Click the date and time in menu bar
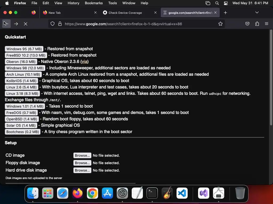The width and height of the screenshot is (273, 204). coord(250,3)
